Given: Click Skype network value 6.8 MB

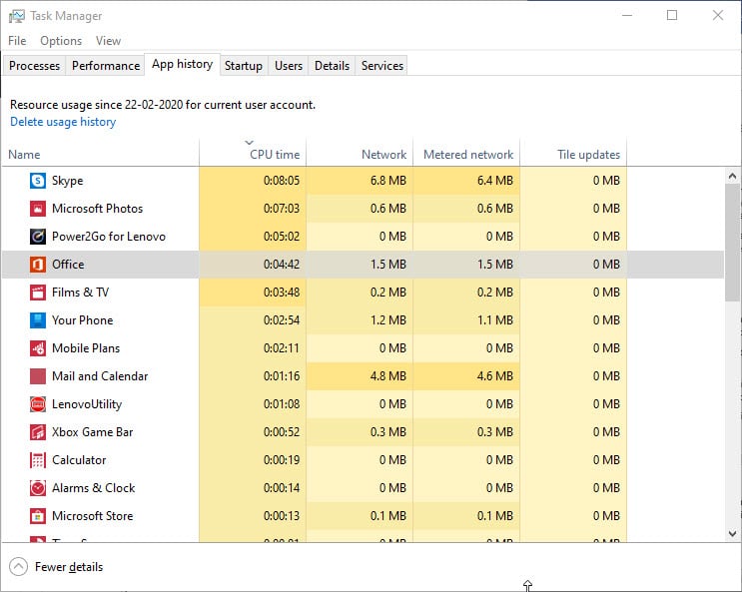Looking at the screenshot, I should 388,181.
